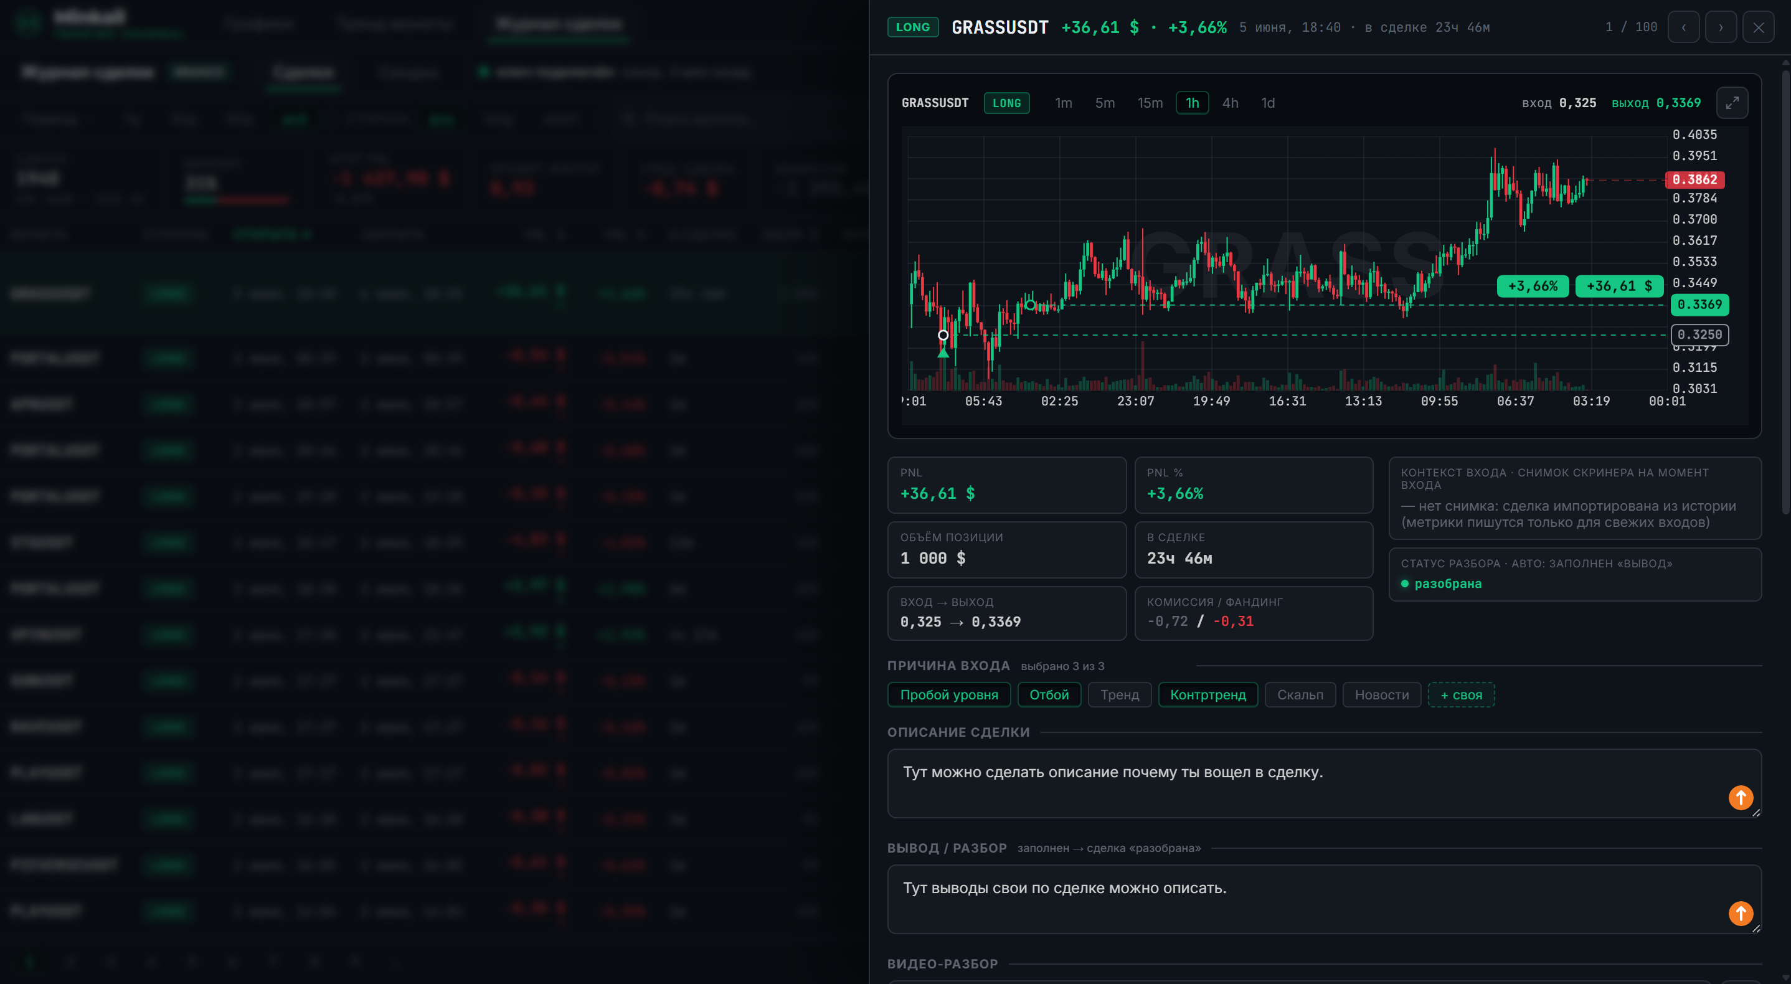Select the 1d chart timeframe
This screenshot has height=984, width=1791.
click(1267, 103)
